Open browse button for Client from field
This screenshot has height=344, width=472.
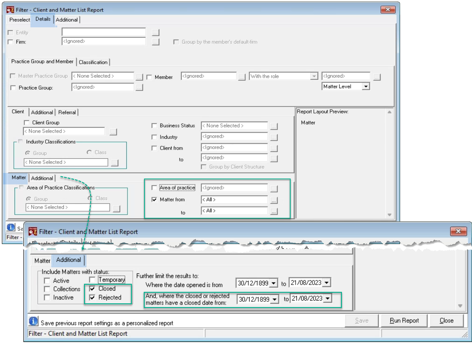click(274, 148)
